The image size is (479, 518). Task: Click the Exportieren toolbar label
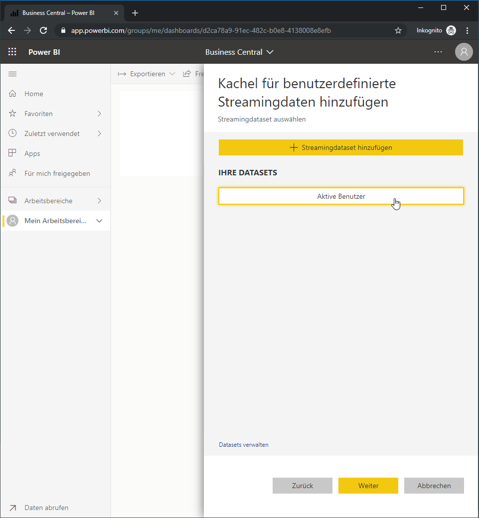tap(148, 74)
